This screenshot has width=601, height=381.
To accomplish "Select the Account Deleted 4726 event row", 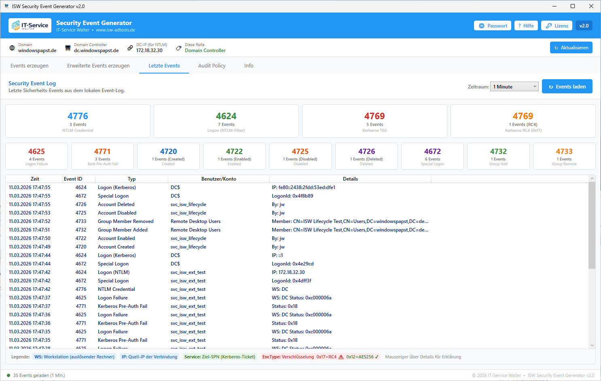I will [x=116, y=204].
